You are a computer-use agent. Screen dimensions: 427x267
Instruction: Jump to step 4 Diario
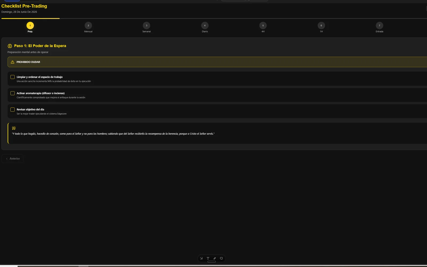205,26
